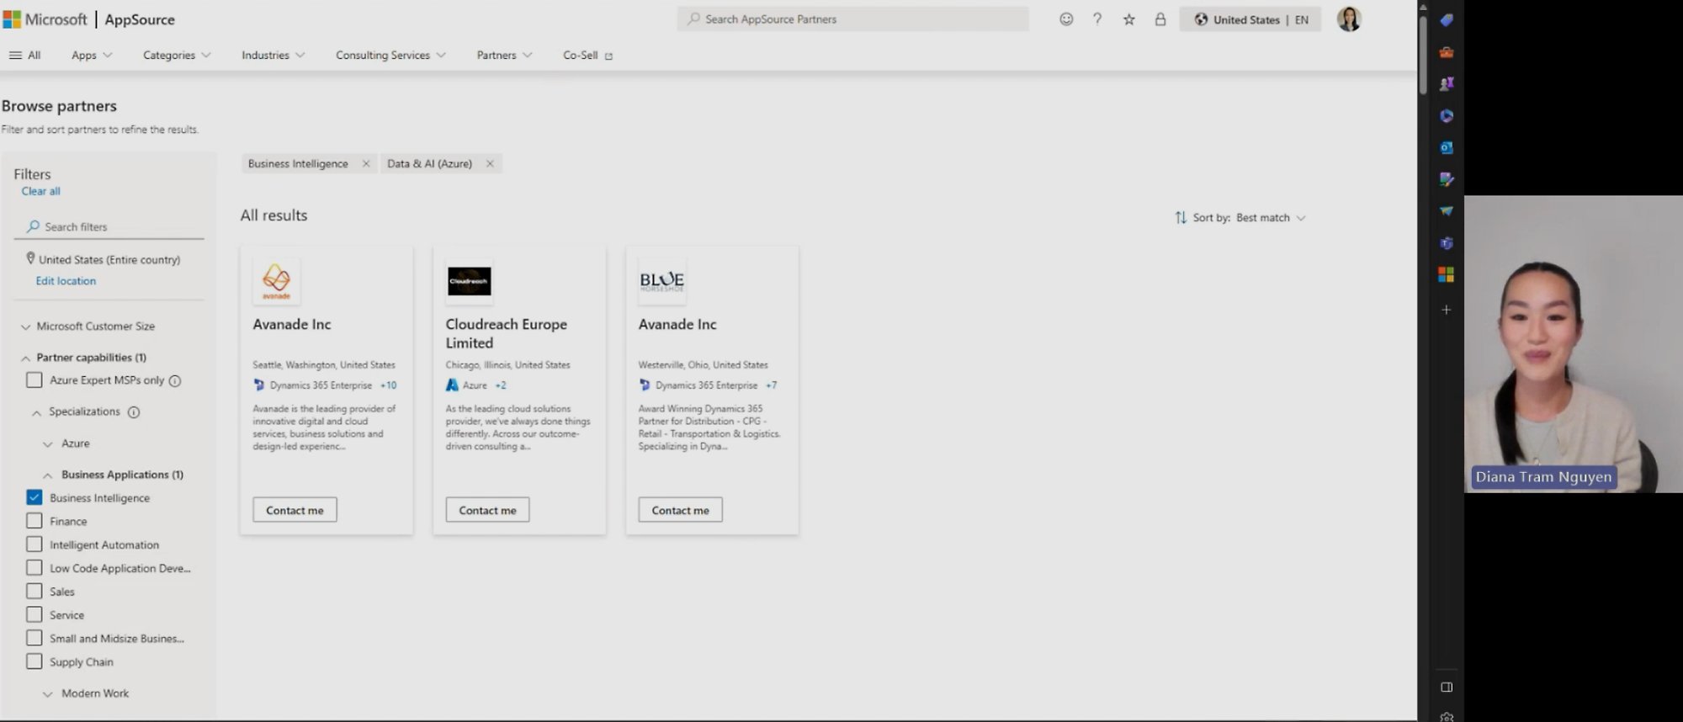The height and width of the screenshot is (722, 1683).
Task: Expand Azure specialization group
Action: 66,443
